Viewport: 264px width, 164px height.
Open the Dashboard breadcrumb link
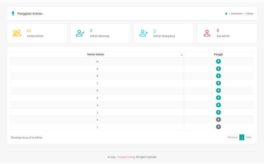pos(236,14)
